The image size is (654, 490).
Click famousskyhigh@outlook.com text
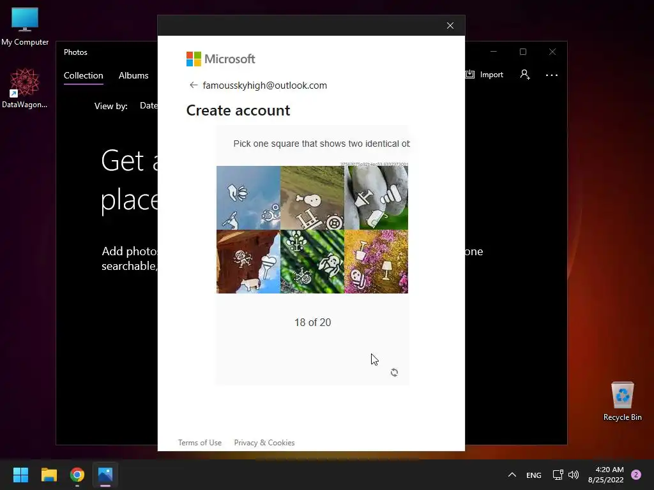click(x=265, y=85)
